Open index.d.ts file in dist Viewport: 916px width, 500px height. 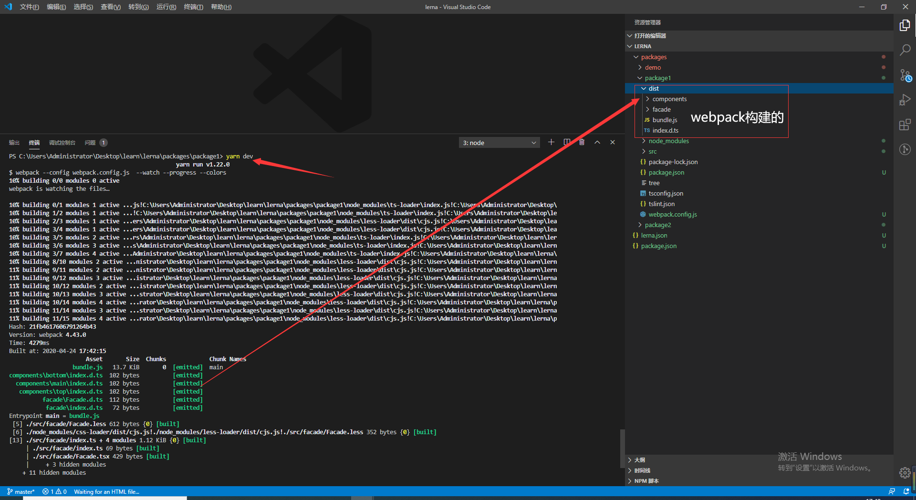click(665, 130)
